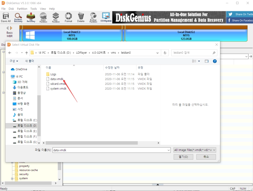This screenshot has height=191, width=253.
Task: Select the system.vmdk file
Action: pos(56,89)
